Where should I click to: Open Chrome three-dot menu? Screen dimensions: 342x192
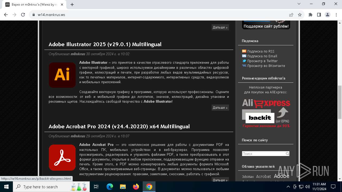pyautogui.click(x=336, y=15)
